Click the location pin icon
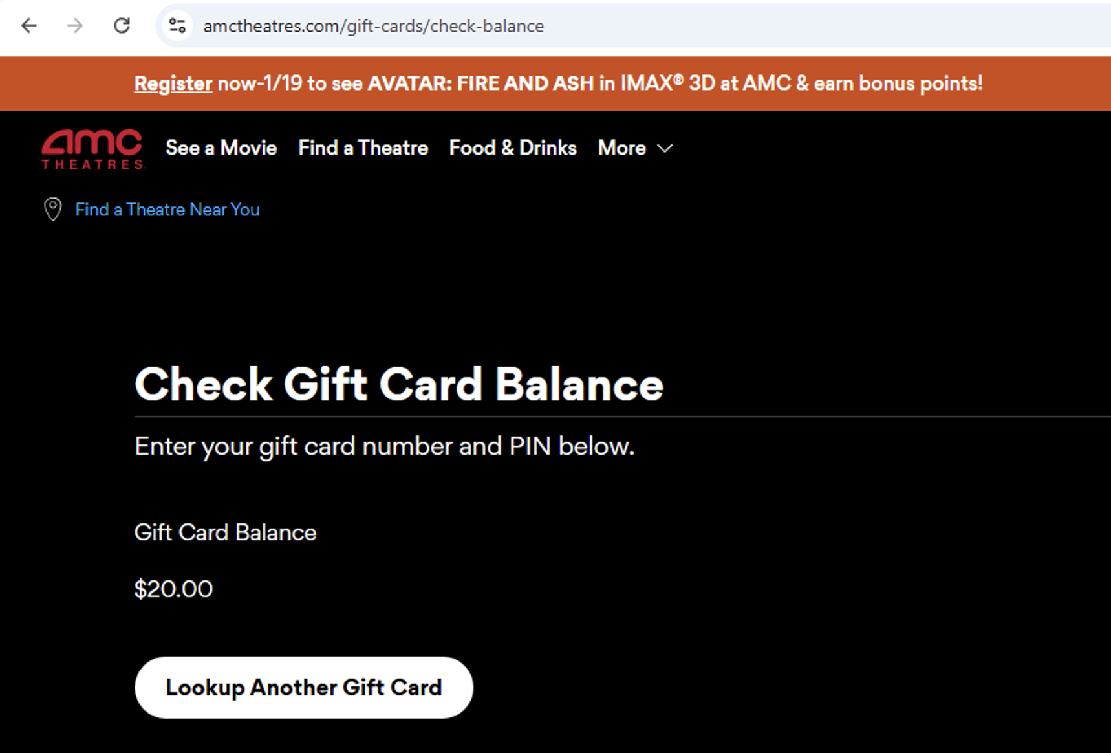Screen dimensions: 1111x753 53,210
